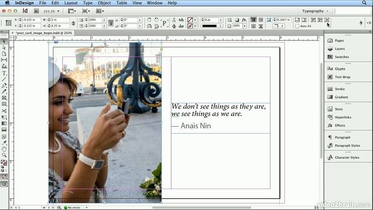Select the Zoom tool

(x=4, y=155)
